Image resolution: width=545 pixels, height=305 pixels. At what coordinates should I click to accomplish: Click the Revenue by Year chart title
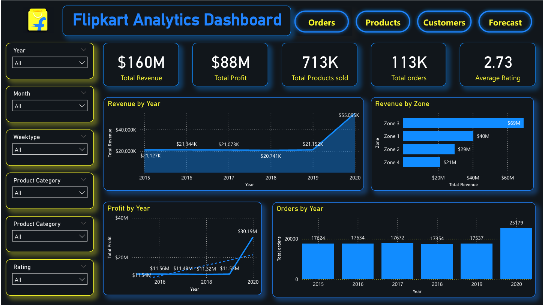click(134, 104)
